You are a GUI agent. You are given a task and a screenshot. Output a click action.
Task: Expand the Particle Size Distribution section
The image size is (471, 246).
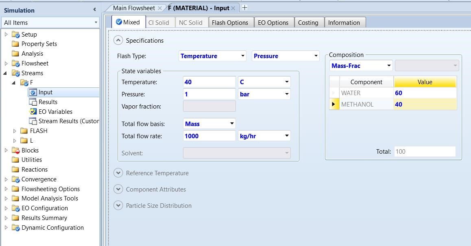pyautogui.click(x=118, y=205)
